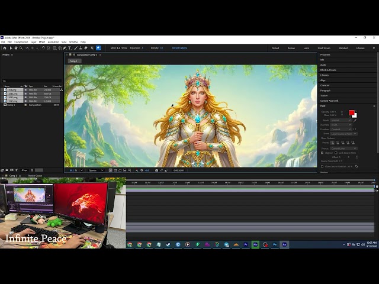The width and height of the screenshot is (379, 284).
Task: Enable Lock Source Time checkbox
Action: (336, 153)
